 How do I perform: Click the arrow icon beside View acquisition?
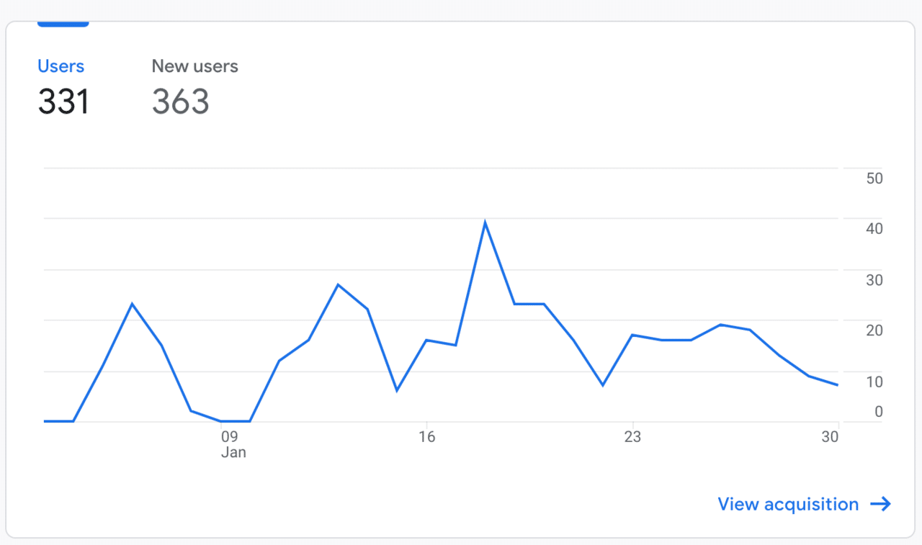tap(881, 504)
